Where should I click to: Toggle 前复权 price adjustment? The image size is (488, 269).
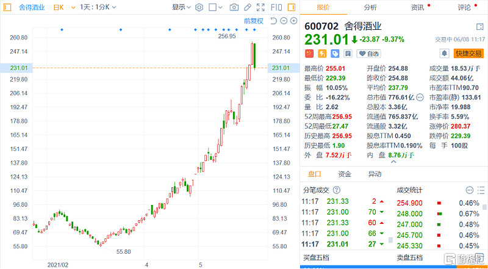253,21
